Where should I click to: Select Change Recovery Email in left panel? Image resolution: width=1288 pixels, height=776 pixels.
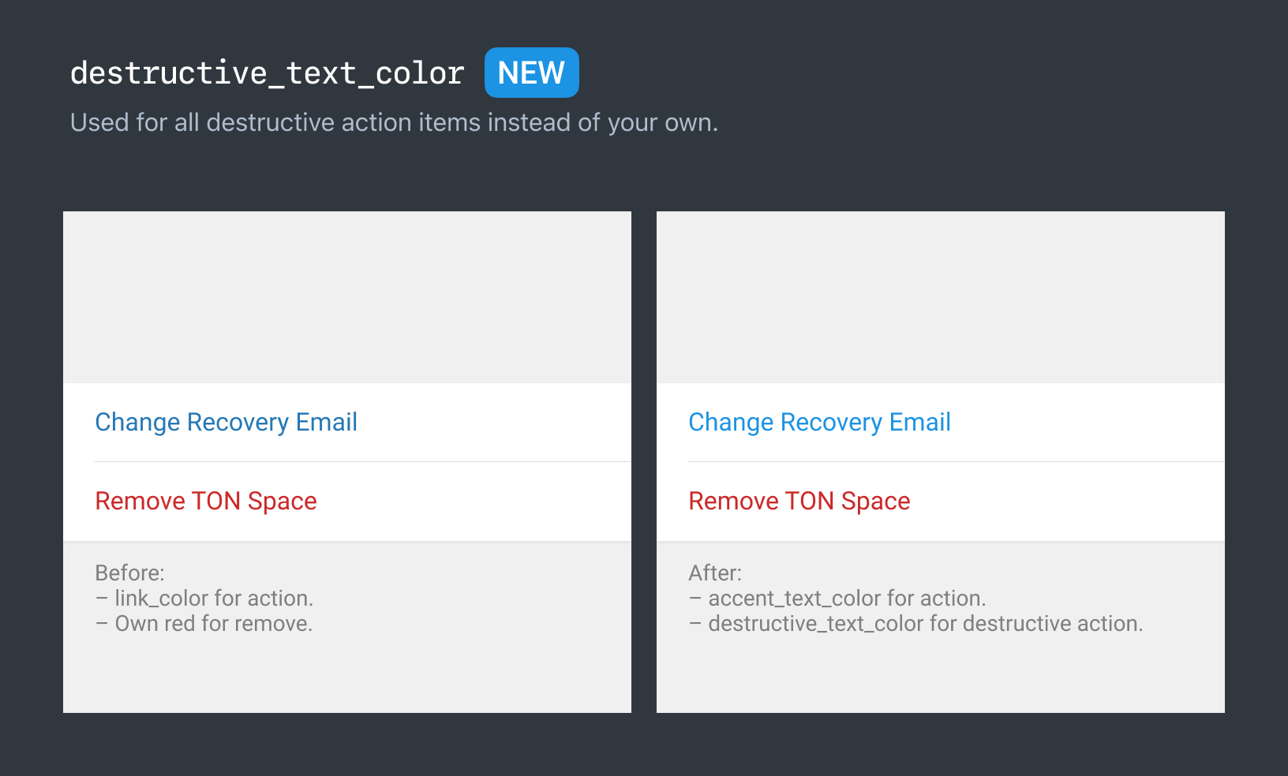click(226, 422)
